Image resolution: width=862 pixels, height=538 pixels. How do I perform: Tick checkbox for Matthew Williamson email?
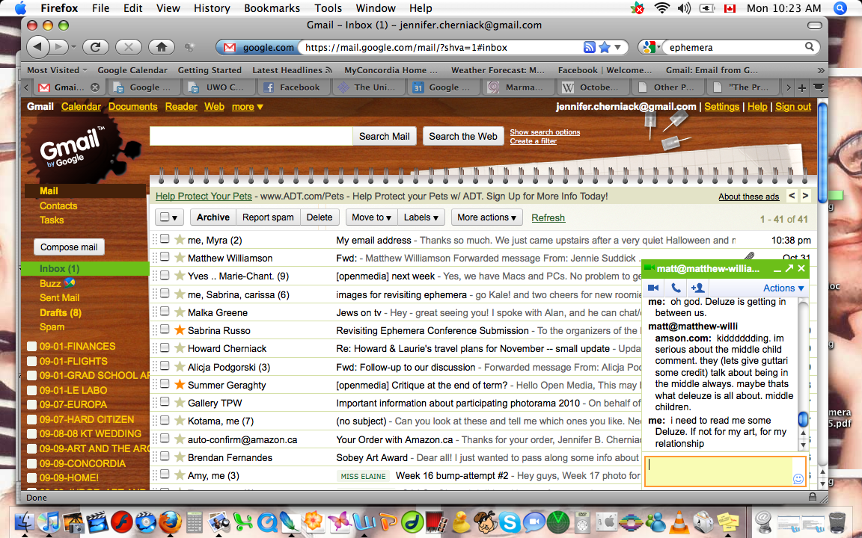pos(165,258)
